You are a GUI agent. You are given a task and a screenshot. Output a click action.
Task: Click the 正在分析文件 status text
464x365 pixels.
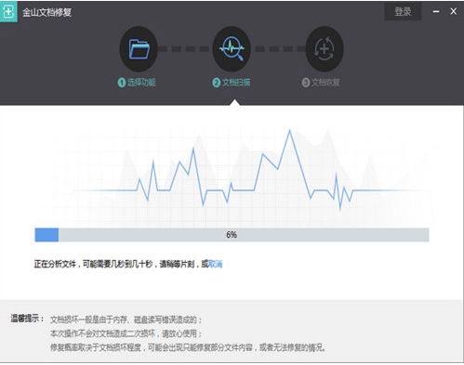pos(55,264)
